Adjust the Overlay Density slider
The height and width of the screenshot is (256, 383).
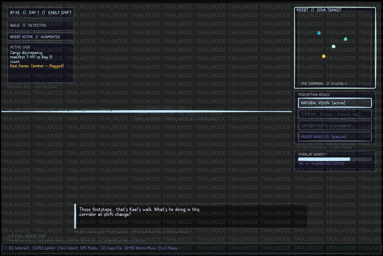(335, 159)
